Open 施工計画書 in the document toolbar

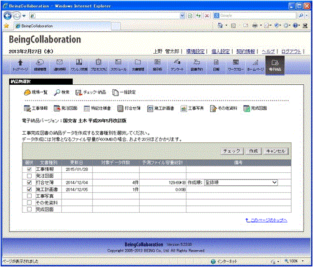[160, 108]
